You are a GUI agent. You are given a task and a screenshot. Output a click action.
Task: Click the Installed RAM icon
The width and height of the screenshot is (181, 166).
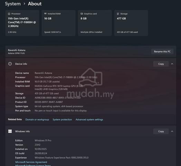point(45,13)
